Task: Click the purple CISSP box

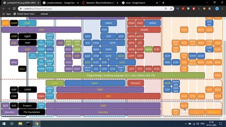Action: click(41, 30)
